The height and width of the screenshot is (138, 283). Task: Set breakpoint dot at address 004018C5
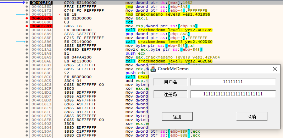click(27, 81)
